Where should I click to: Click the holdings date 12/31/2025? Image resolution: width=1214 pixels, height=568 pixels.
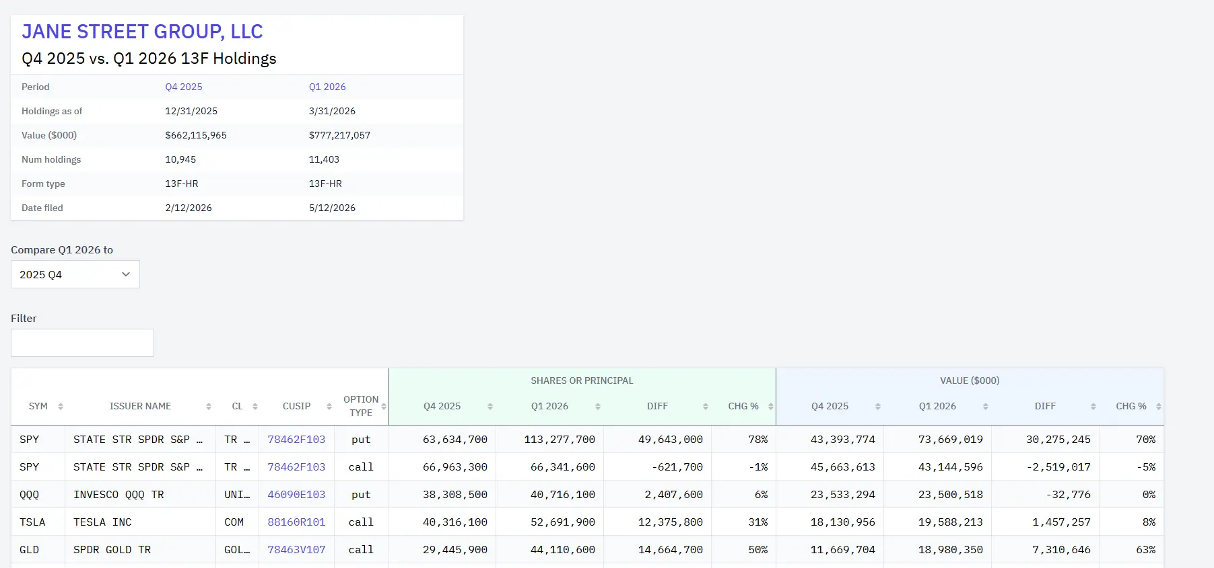(x=191, y=111)
